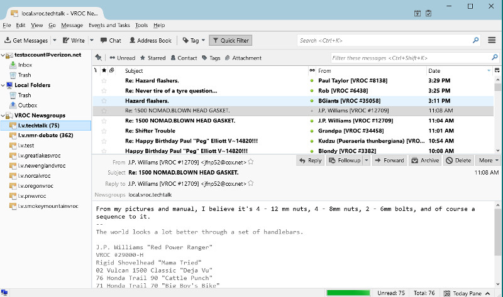Star the Reply-to contact J.P. Williams
This screenshot has height=297, width=503.
pos(250,183)
